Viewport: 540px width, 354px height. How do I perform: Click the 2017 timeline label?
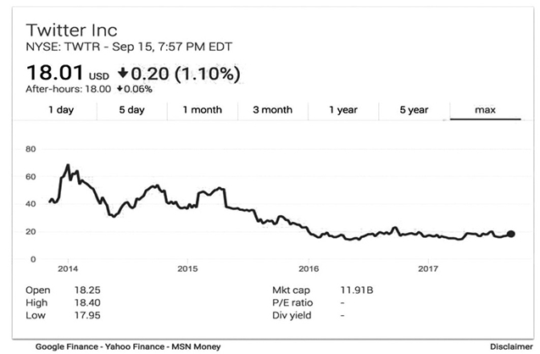[x=428, y=268]
